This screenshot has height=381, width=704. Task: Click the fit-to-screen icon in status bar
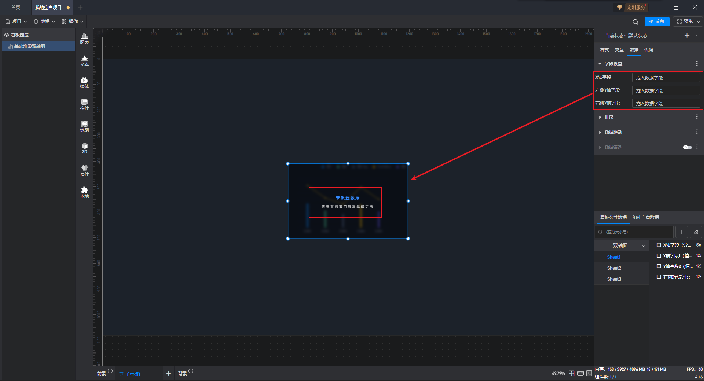click(572, 373)
